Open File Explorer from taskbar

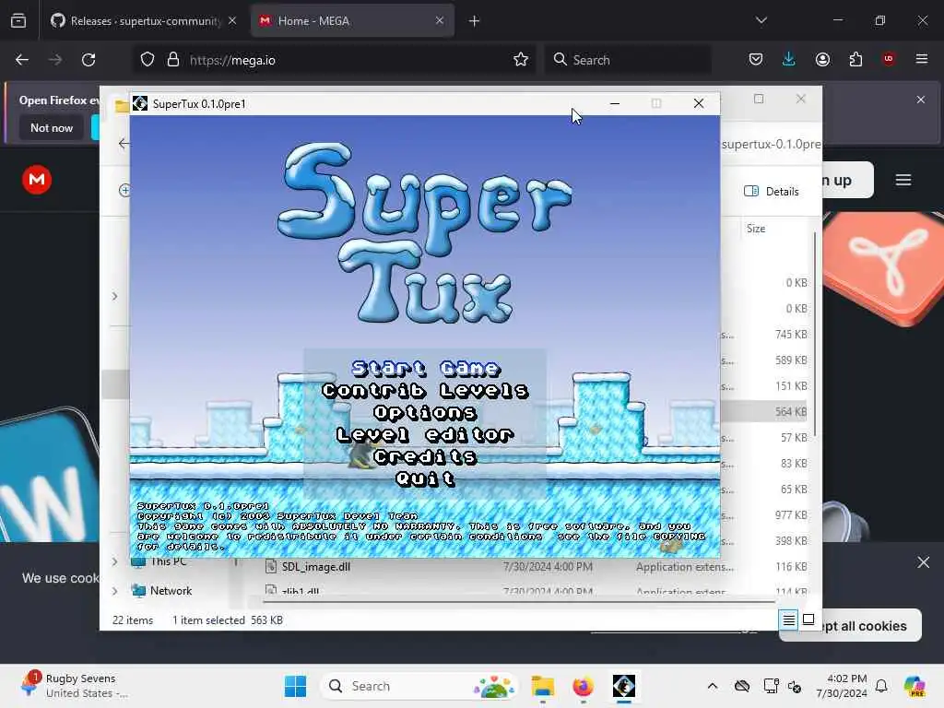(x=542, y=686)
